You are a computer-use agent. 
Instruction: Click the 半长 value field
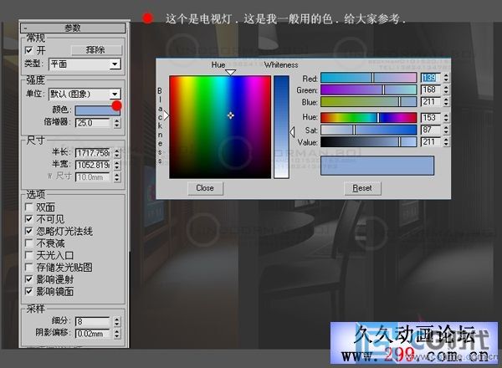click(93, 153)
